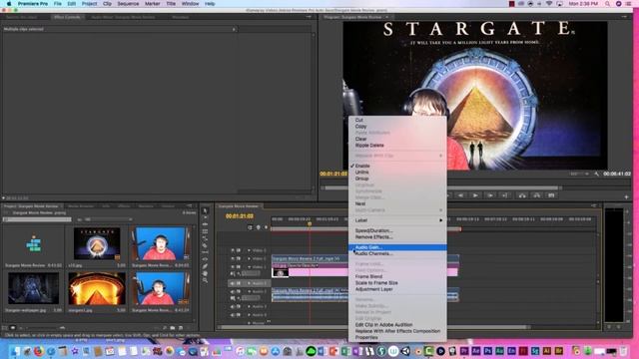Image resolution: width=639 pixels, height=359 pixels.
Task: Mute Audio 3 track speaker toggle
Action: pos(233,306)
